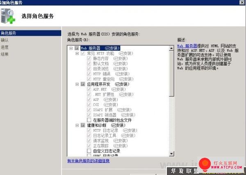Toggle the 日志记录工具 checkbox
The height and width of the screenshot is (175, 246).
[x=89, y=135]
